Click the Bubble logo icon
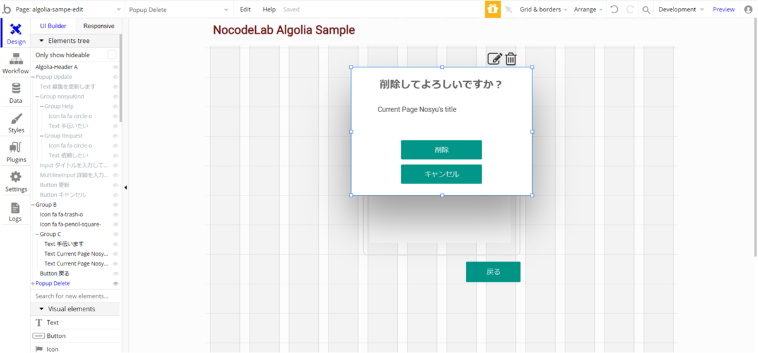The image size is (758, 353). 6,9
